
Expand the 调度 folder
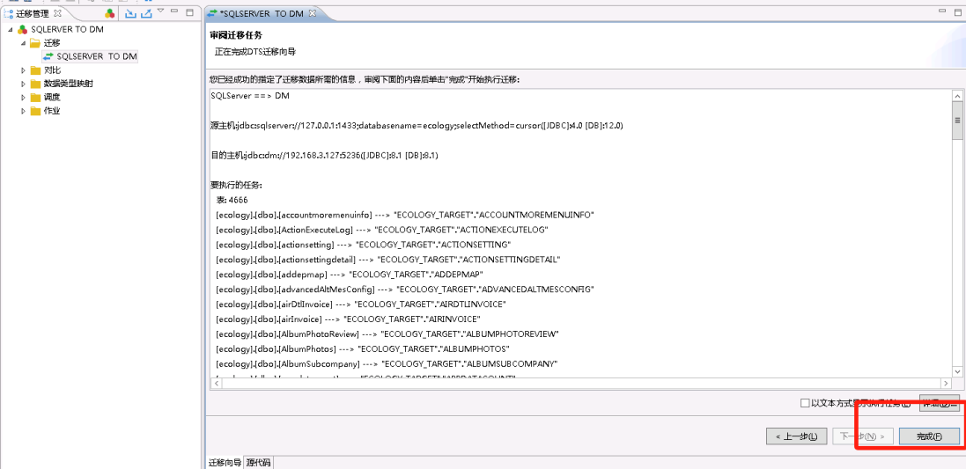tap(23, 98)
